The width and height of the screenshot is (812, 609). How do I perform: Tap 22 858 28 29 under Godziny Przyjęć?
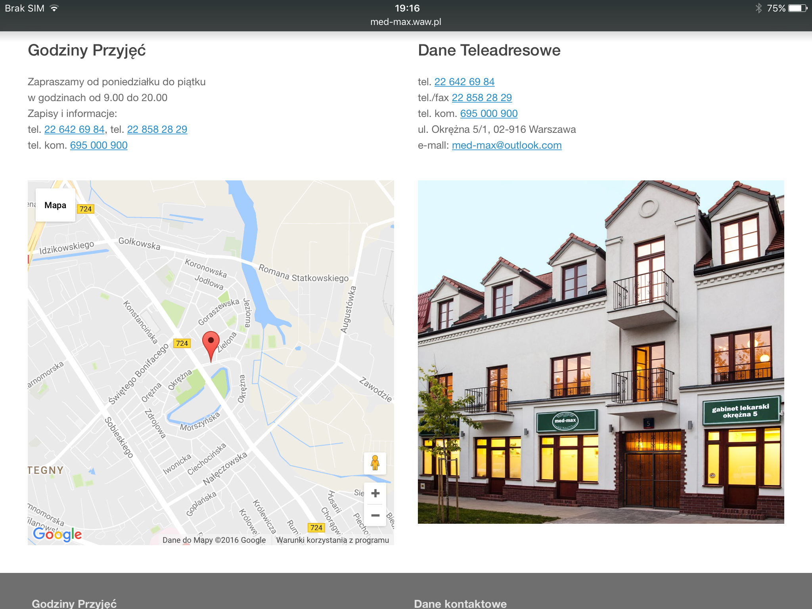157,129
